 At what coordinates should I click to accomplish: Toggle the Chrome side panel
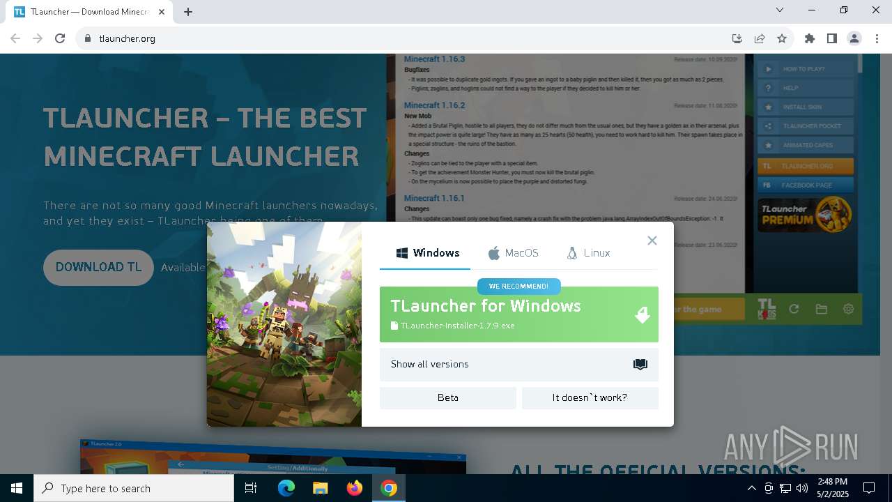tap(832, 38)
